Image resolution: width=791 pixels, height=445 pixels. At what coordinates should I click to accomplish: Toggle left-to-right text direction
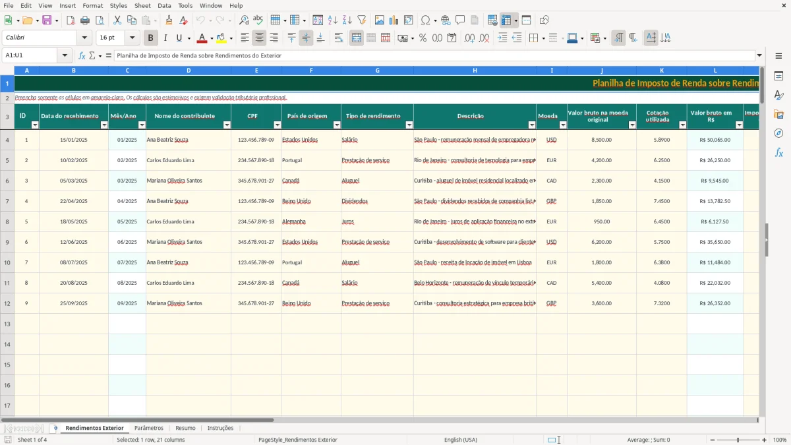(x=618, y=38)
